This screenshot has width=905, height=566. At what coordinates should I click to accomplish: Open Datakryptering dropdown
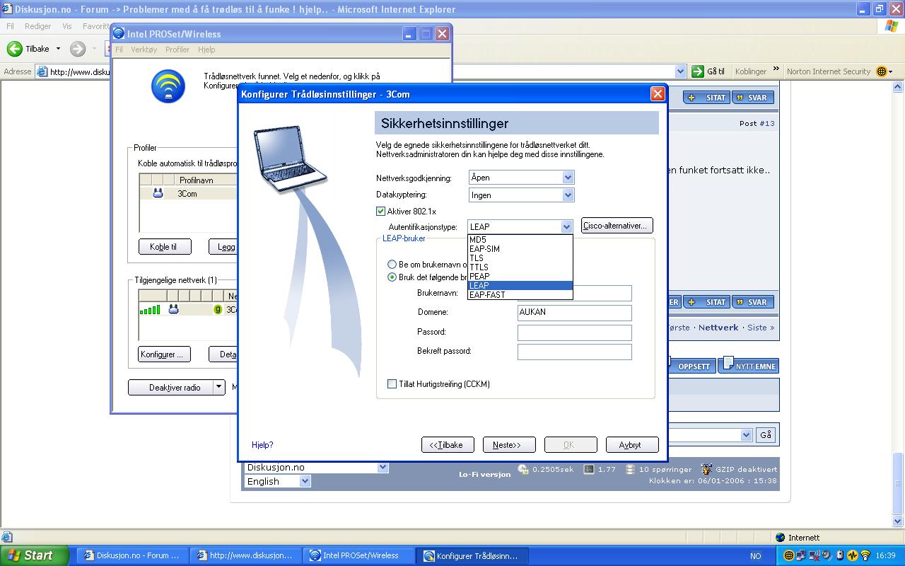(568, 195)
